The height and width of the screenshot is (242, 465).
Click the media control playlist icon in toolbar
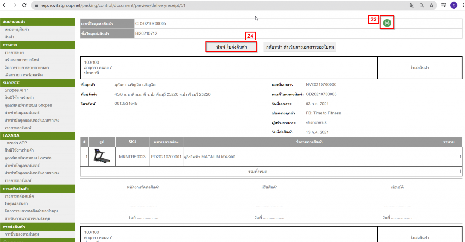click(444, 5)
